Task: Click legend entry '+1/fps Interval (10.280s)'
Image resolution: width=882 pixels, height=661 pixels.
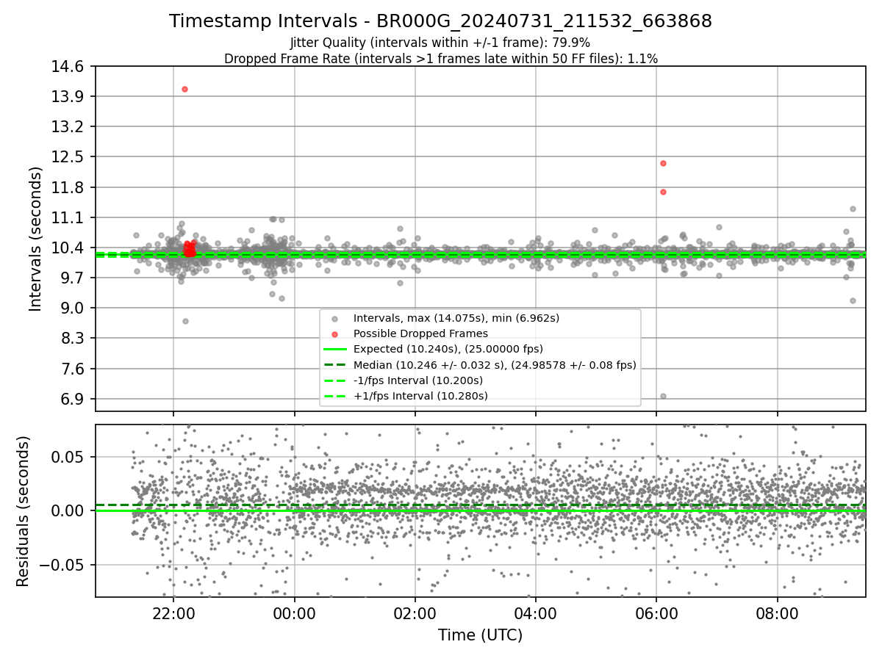Action: [x=420, y=396]
